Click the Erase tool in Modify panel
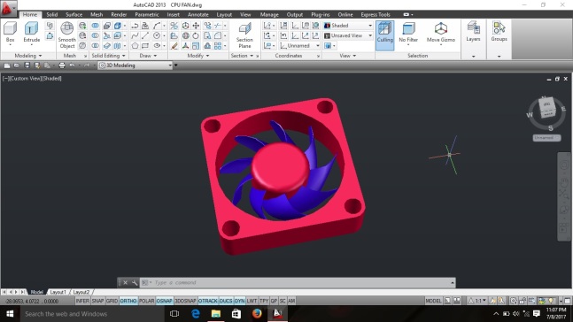The width and height of the screenshot is (573, 322). [174, 46]
